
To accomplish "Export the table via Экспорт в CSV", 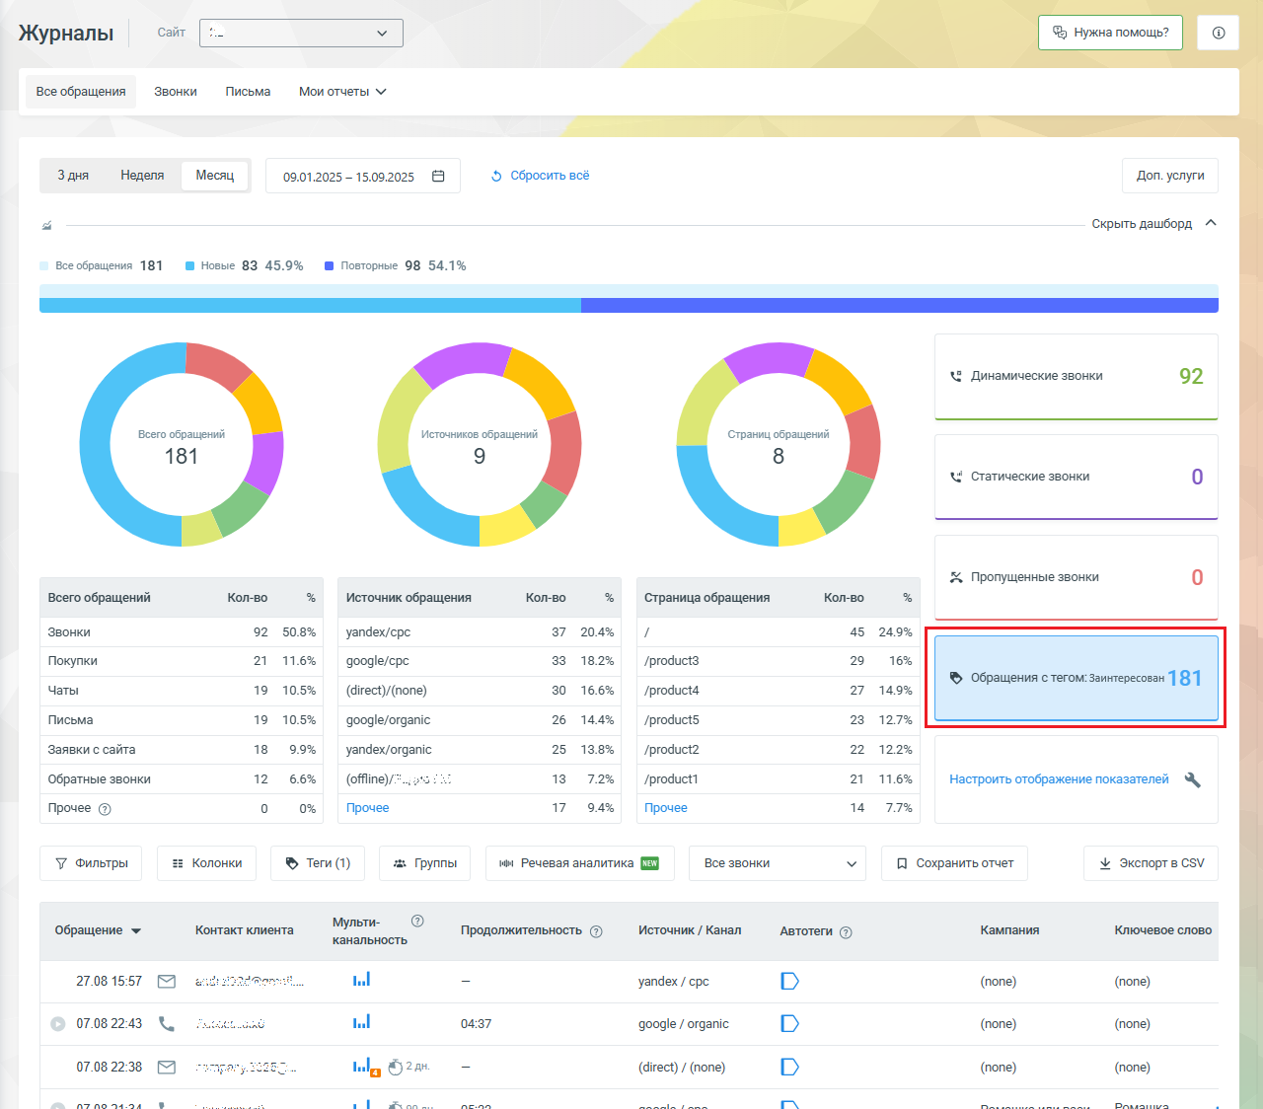I will (1151, 863).
